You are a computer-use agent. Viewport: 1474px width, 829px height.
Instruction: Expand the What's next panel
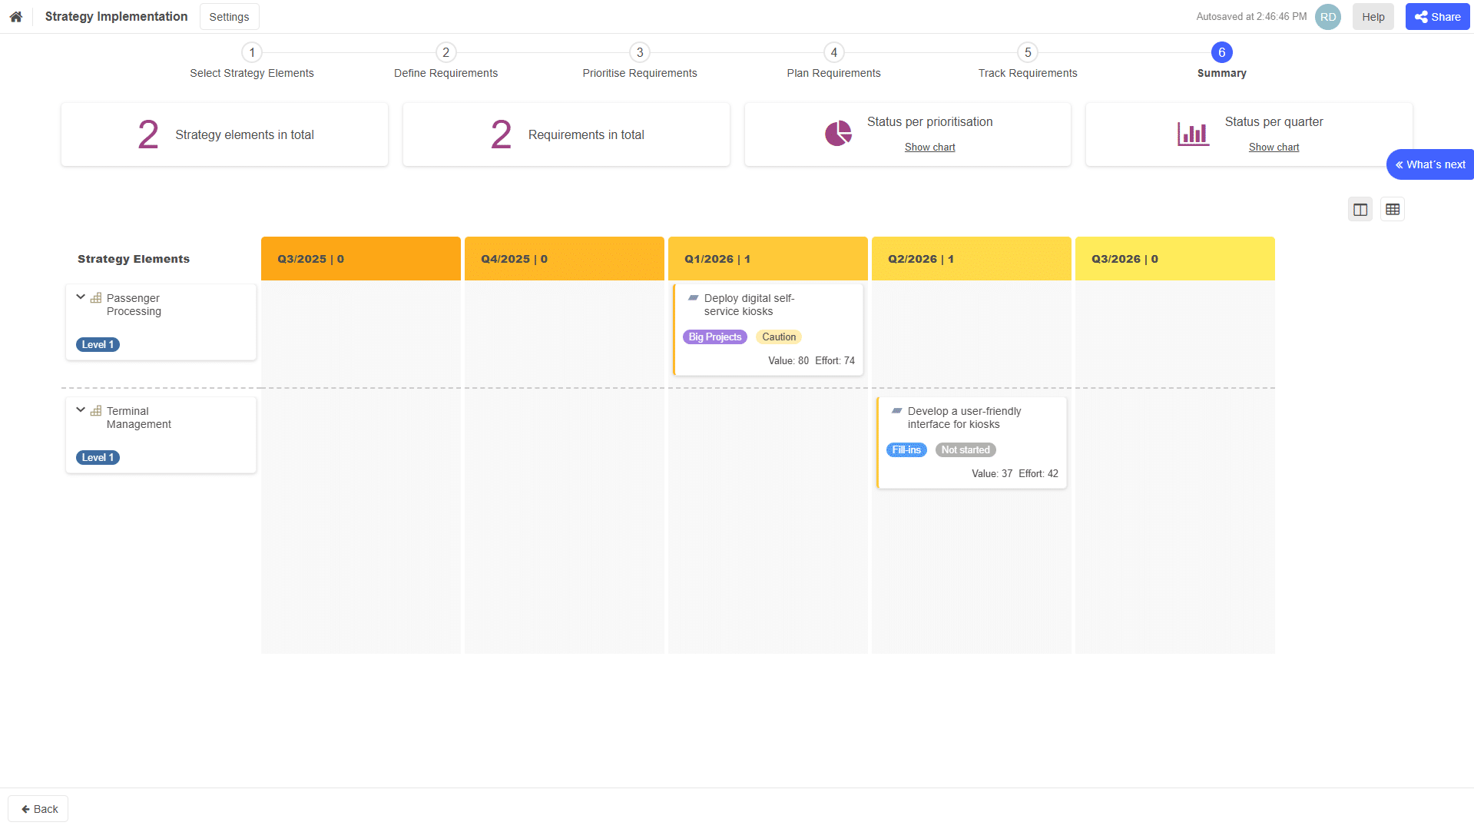(x=1429, y=164)
